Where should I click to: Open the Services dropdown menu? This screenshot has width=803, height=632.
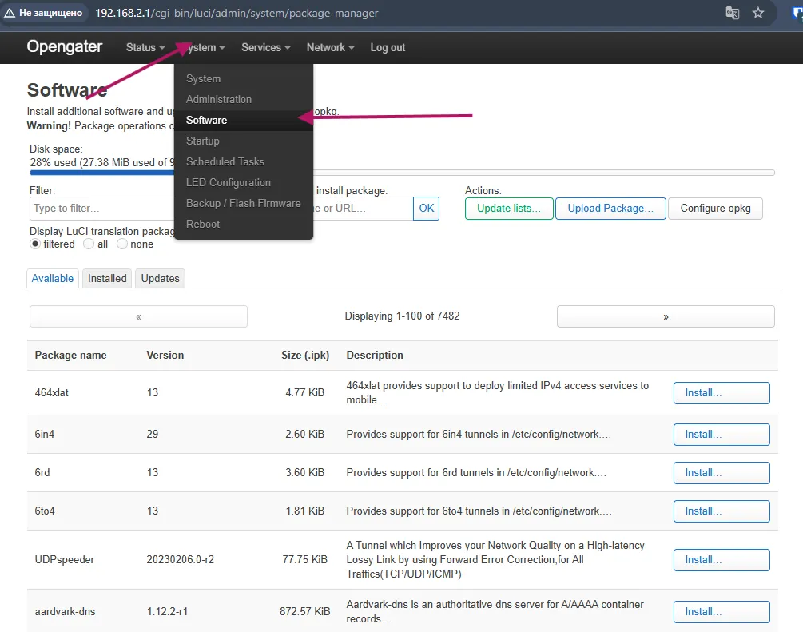coord(266,48)
